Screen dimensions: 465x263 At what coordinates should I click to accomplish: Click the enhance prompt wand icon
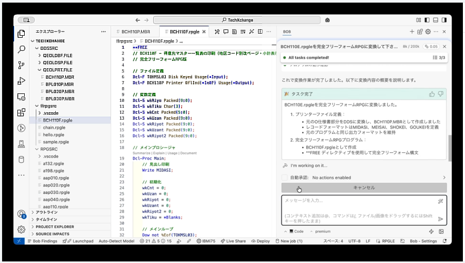pos(440,201)
